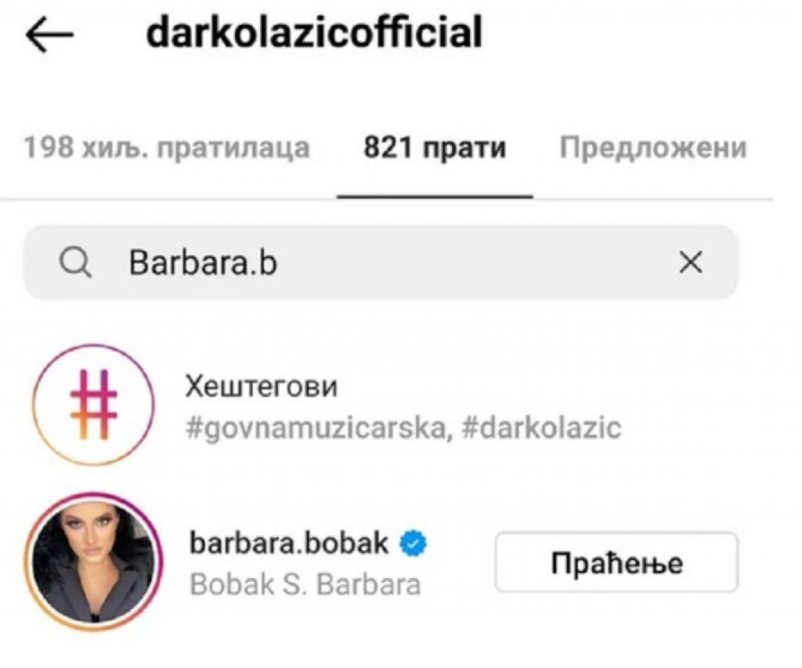Viewport: 802px width, 668px height.
Task: Click the Праћење button
Action: point(617,562)
